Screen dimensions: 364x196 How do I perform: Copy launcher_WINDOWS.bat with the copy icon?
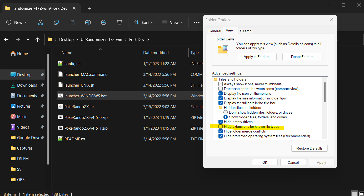click(x=56, y=22)
